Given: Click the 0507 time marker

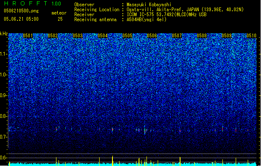Looking at the screenshot, I should tap(177, 36).
